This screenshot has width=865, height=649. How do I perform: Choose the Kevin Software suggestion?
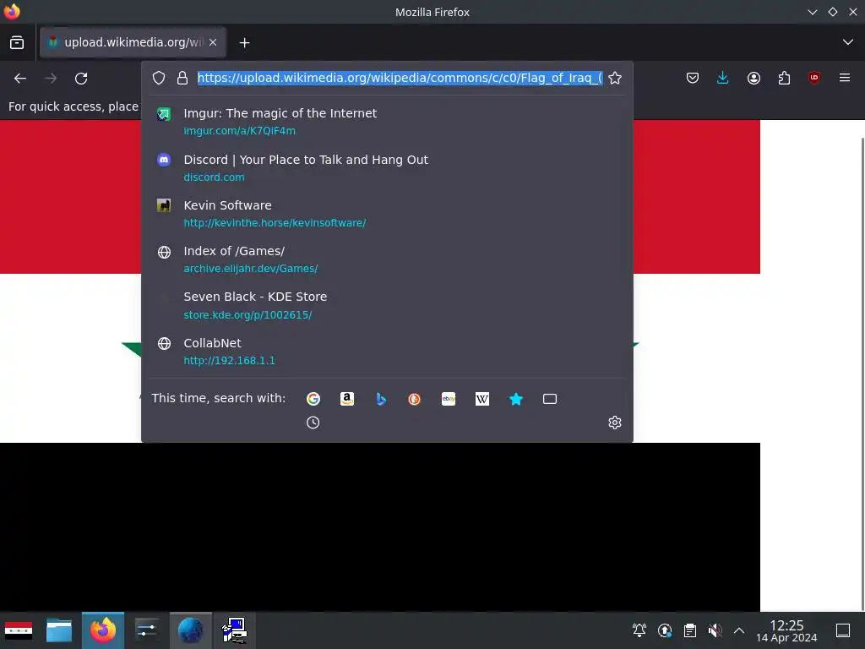click(387, 214)
